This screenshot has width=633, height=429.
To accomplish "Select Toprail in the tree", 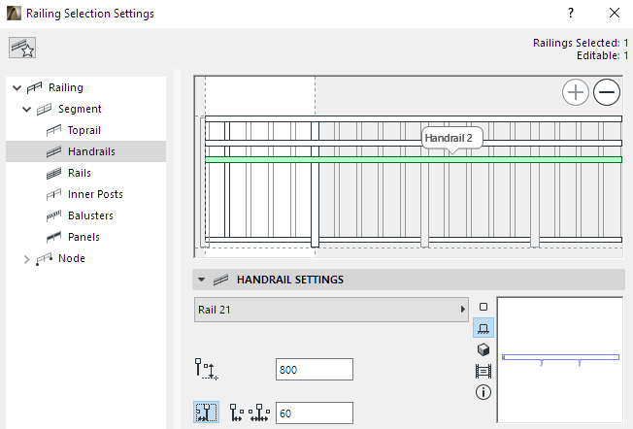I will (83, 130).
